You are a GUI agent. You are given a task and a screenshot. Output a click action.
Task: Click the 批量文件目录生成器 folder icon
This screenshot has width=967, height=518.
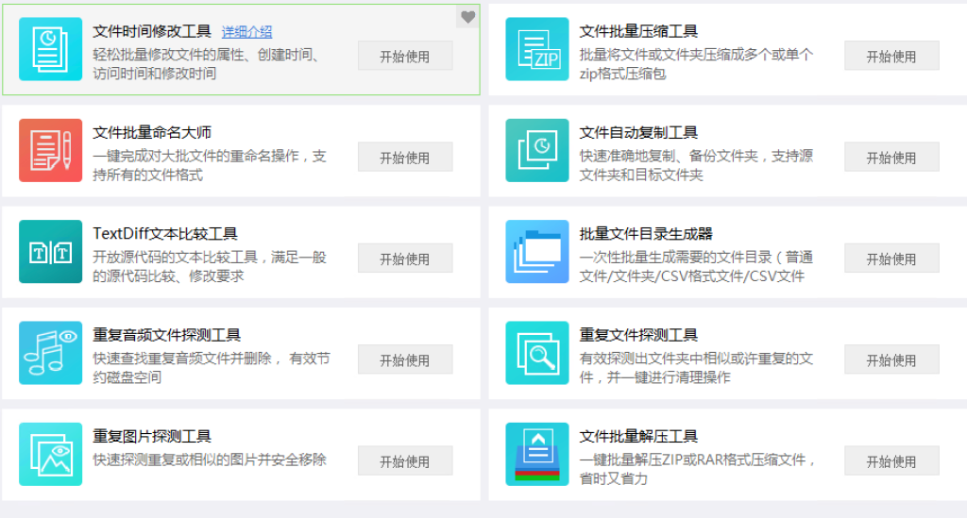coord(536,251)
